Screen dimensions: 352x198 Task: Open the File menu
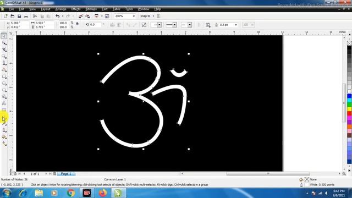(12, 9)
